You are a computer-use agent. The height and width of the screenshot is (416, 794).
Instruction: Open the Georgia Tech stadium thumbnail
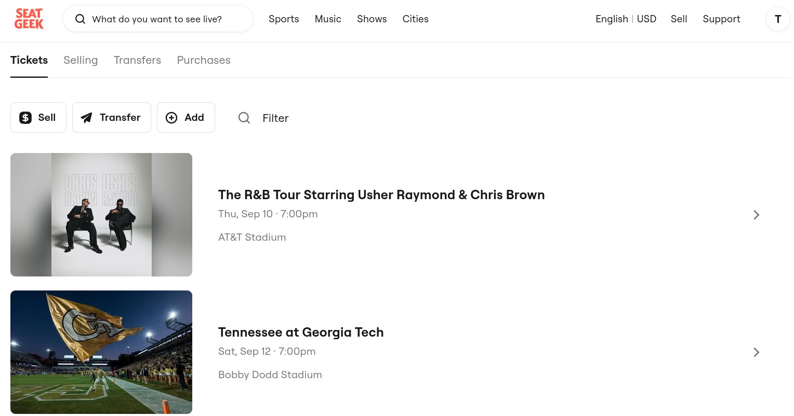101,352
